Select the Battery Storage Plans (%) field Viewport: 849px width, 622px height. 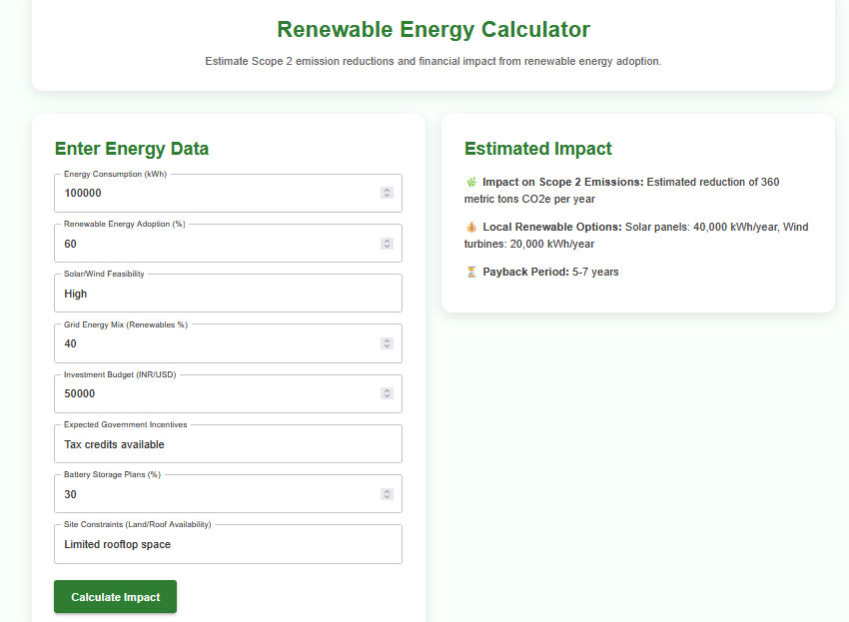228,494
